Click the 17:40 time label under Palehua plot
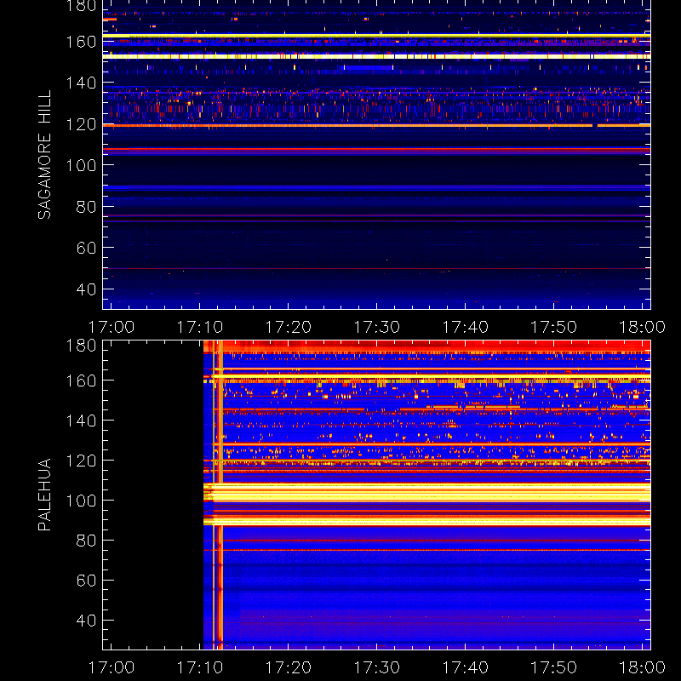This screenshot has width=681, height=681. coord(465,667)
